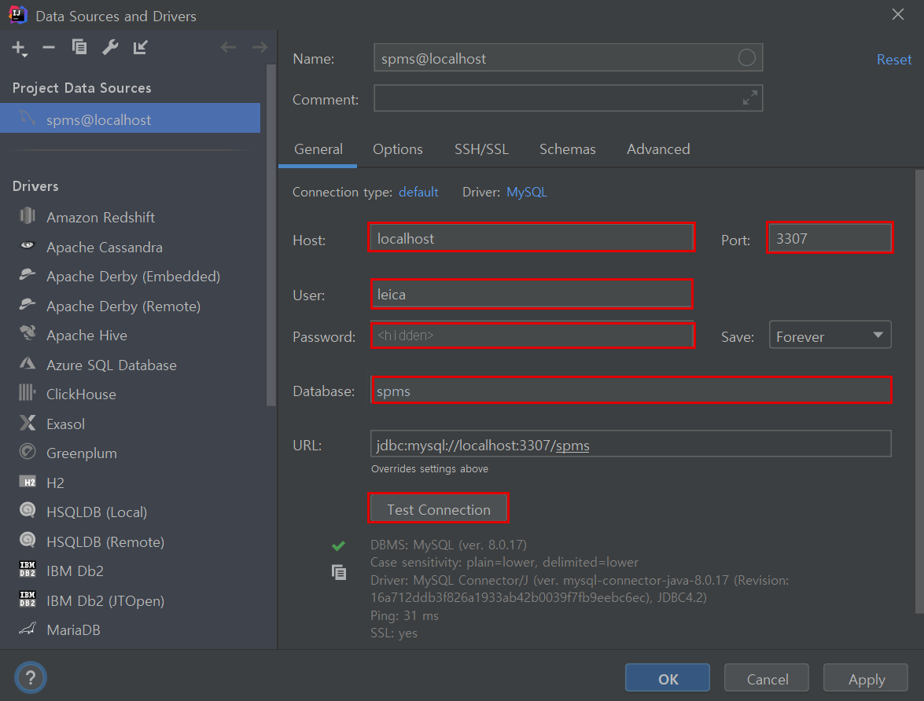924x701 pixels.
Task: Expand the Comment field editor icon
Action: coord(749,98)
